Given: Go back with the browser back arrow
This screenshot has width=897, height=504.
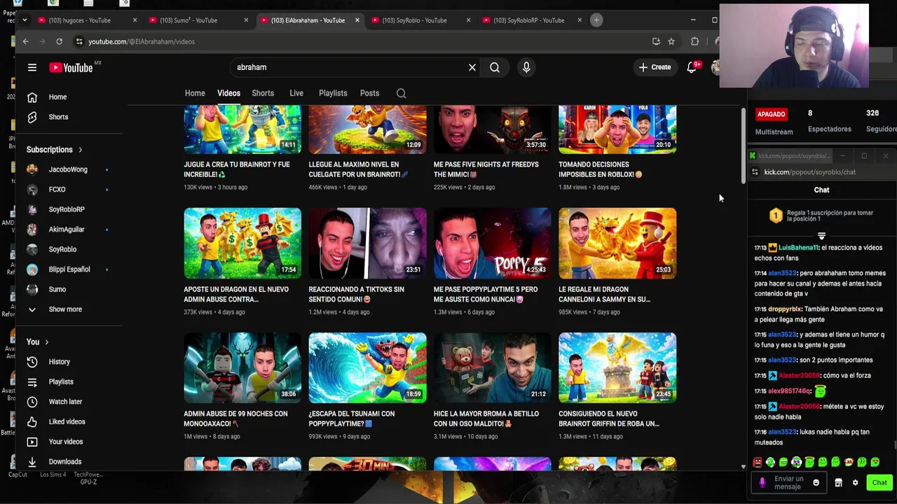Looking at the screenshot, I should pos(26,41).
